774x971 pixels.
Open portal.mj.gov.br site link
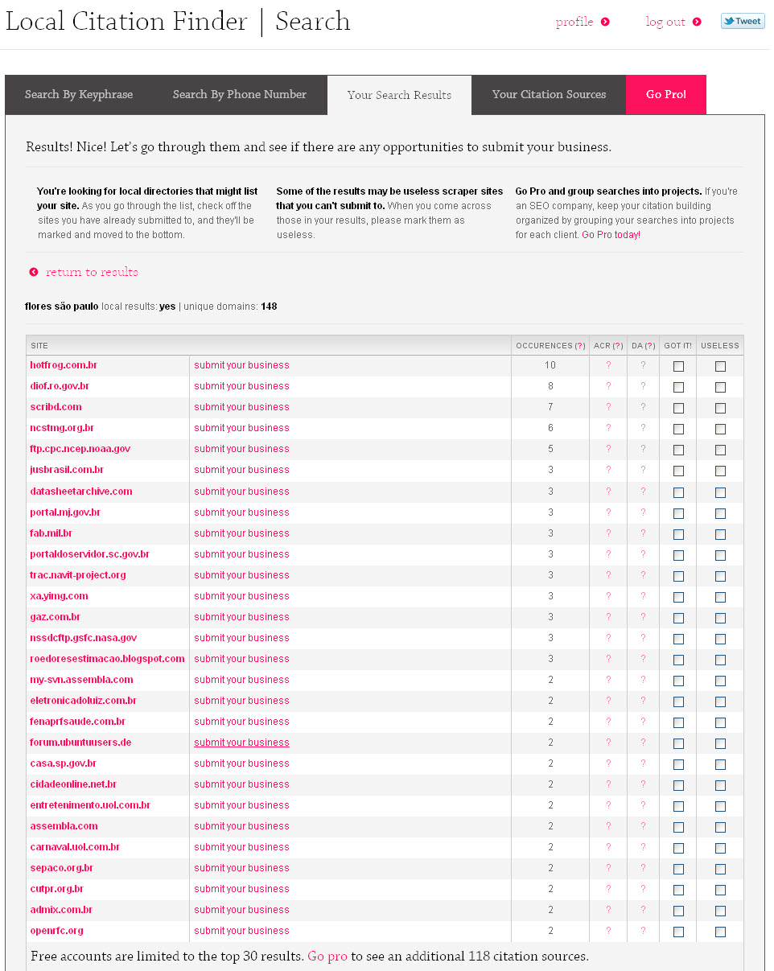click(65, 512)
